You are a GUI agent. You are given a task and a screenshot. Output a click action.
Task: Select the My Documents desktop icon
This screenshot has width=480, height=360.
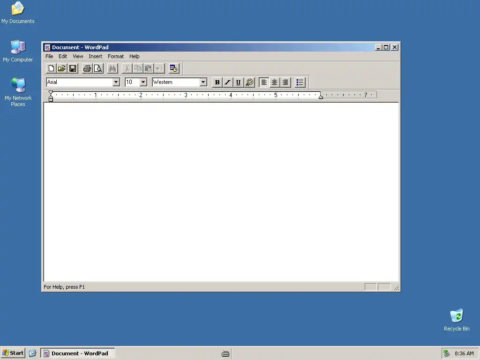tap(18, 13)
